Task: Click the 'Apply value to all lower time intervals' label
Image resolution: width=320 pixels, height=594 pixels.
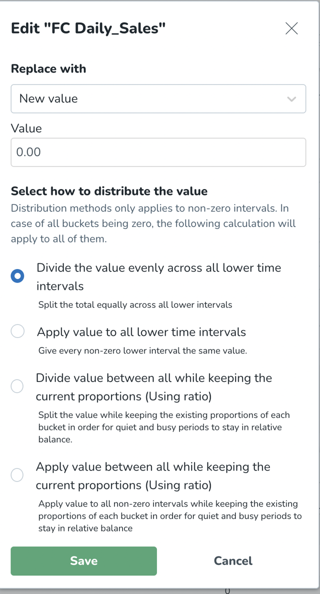Action: 141,332
